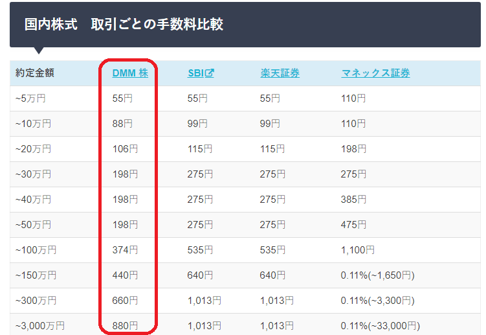Select the ~50万円 row label

point(33,225)
